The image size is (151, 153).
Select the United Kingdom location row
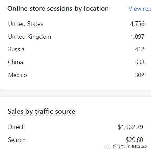[x=76, y=37]
